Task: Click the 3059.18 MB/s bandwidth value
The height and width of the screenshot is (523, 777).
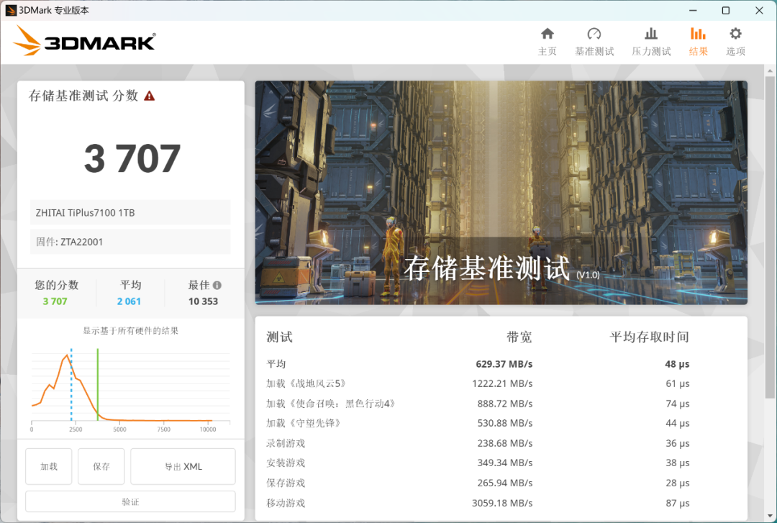Action: (x=502, y=503)
